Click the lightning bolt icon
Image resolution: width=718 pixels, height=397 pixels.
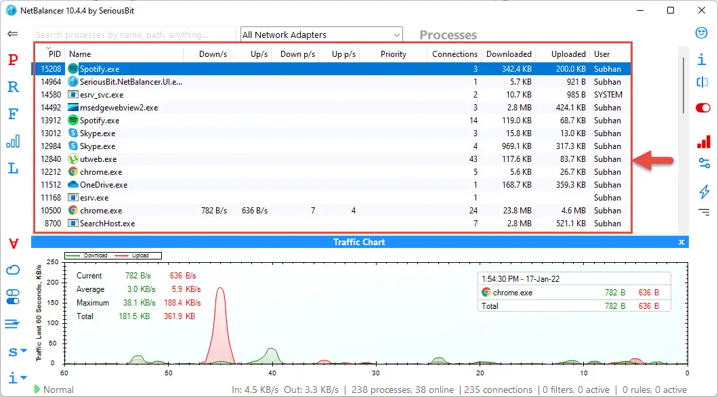click(704, 192)
